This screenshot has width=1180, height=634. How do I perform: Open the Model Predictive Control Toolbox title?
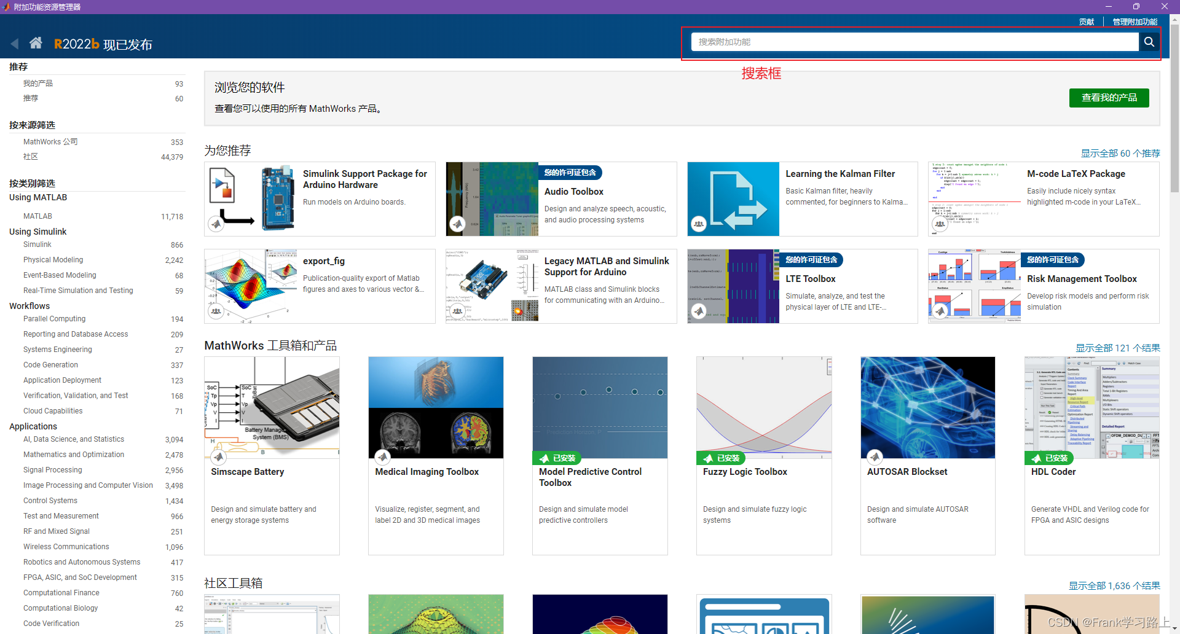pyautogui.click(x=590, y=477)
